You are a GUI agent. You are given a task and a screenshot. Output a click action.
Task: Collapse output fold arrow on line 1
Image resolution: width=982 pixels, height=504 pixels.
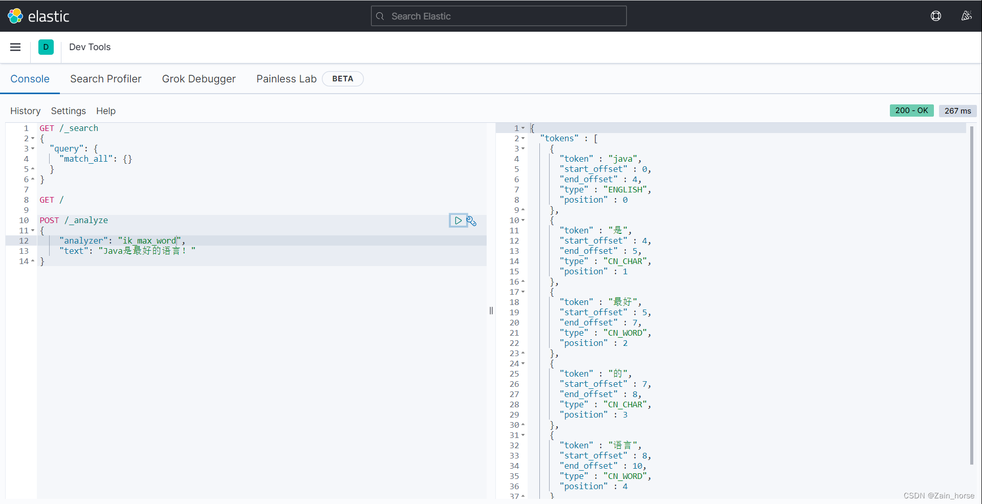click(x=523, y=128)
